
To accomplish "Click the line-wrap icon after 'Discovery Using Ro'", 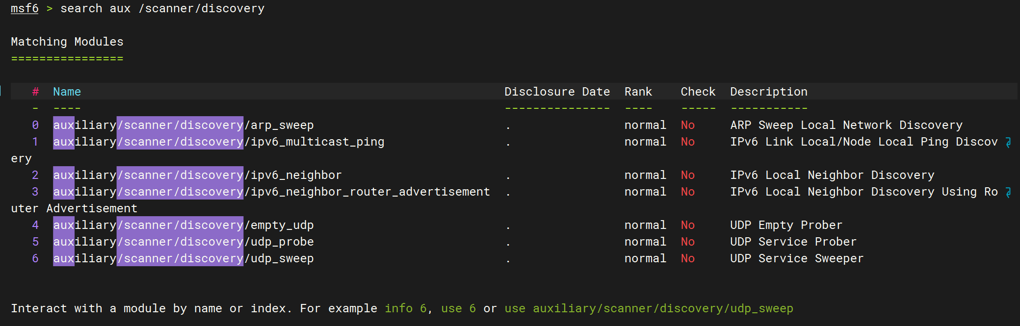I will click(x=1008, y=192).
